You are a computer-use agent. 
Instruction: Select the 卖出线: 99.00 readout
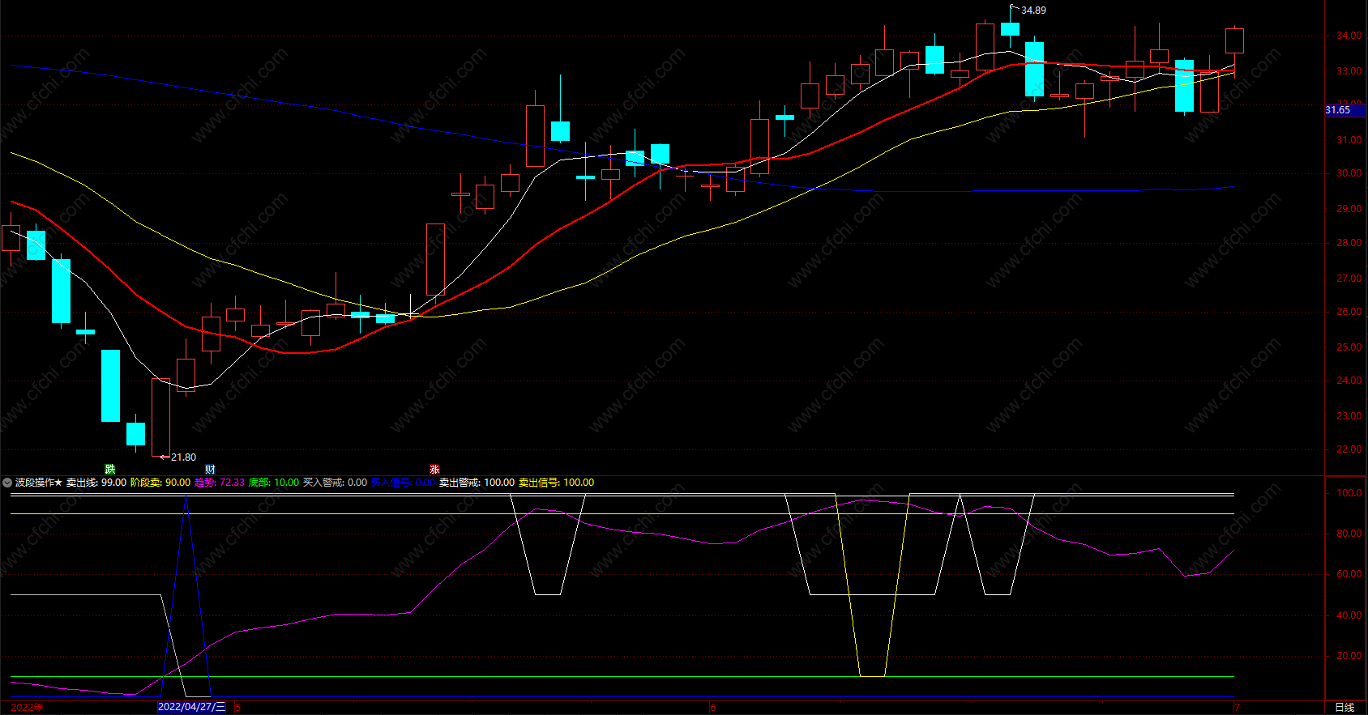pyautogui.click(x=96, y=483)
